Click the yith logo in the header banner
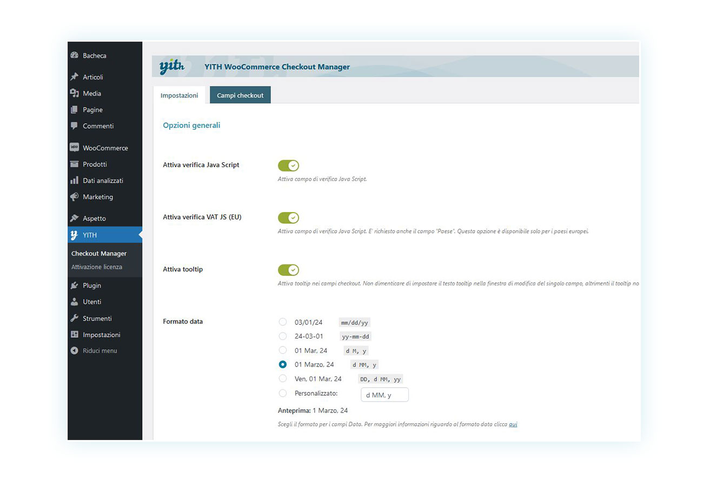703x486 pixels. click(172, 67)
